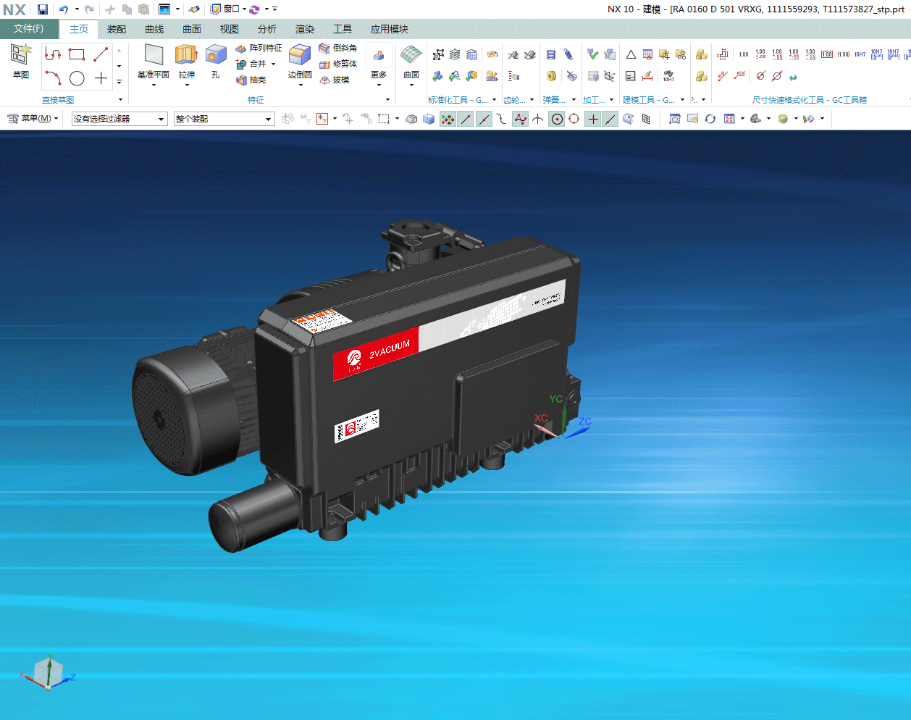The height and width of the screenshot is (720, 911).
Task: Toggle the intersection snap point button
Action: (538, 119)
